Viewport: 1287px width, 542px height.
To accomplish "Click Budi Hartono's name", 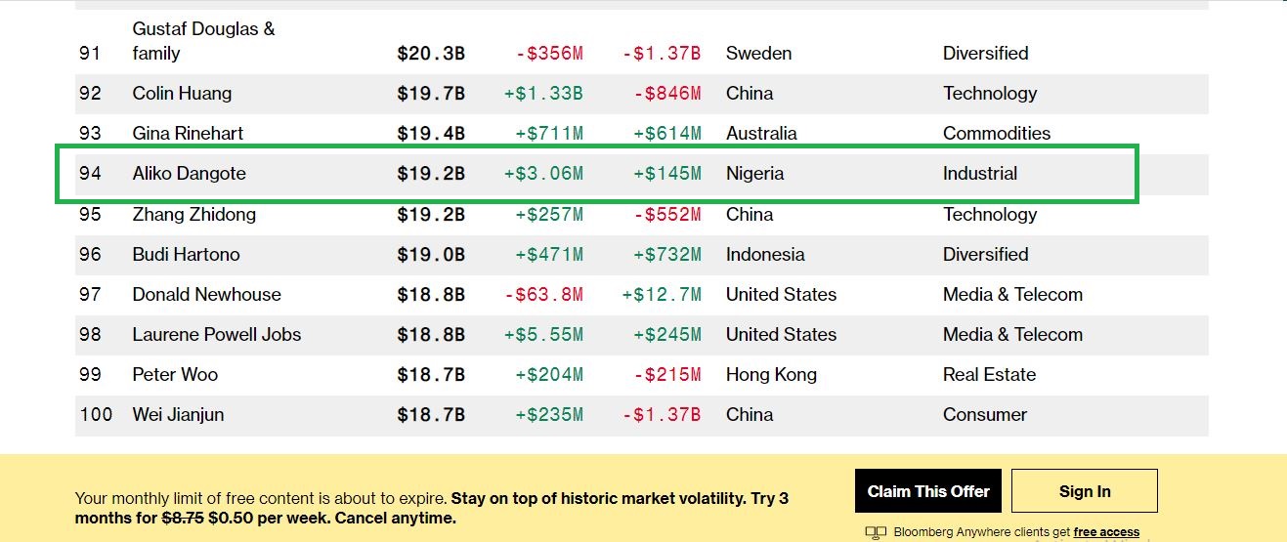I will 186,254.
